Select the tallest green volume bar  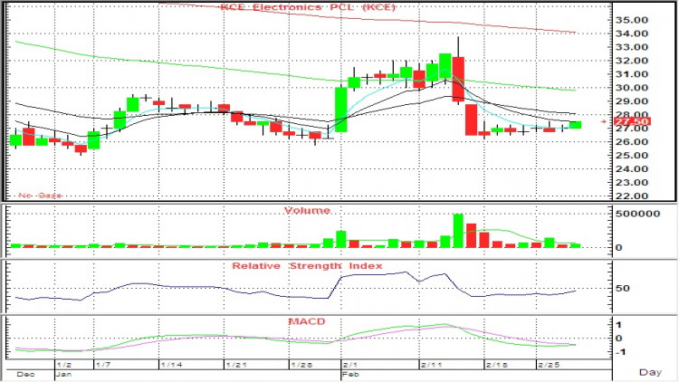click(458, 231)
